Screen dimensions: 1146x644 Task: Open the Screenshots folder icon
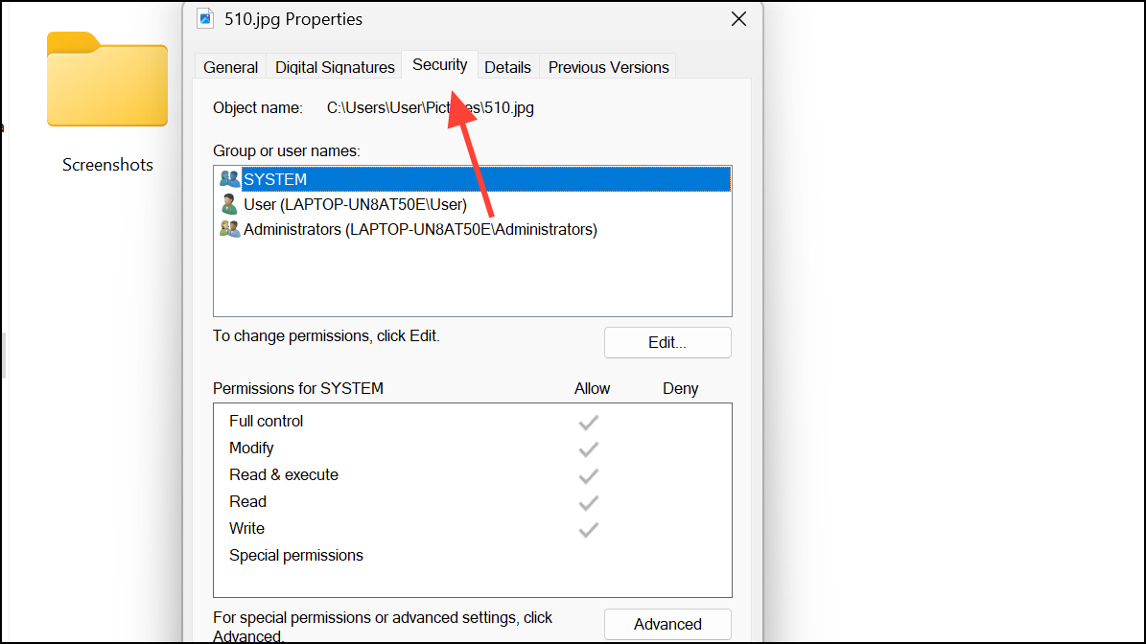[x=106, y=81]
